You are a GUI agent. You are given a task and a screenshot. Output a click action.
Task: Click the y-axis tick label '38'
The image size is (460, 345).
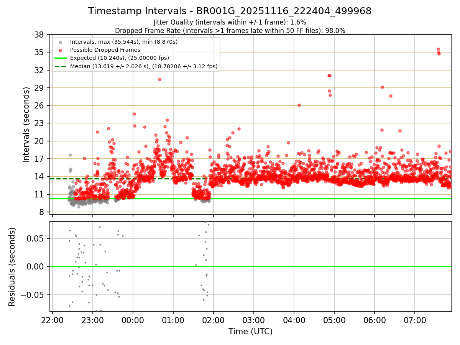pos(39,34)
